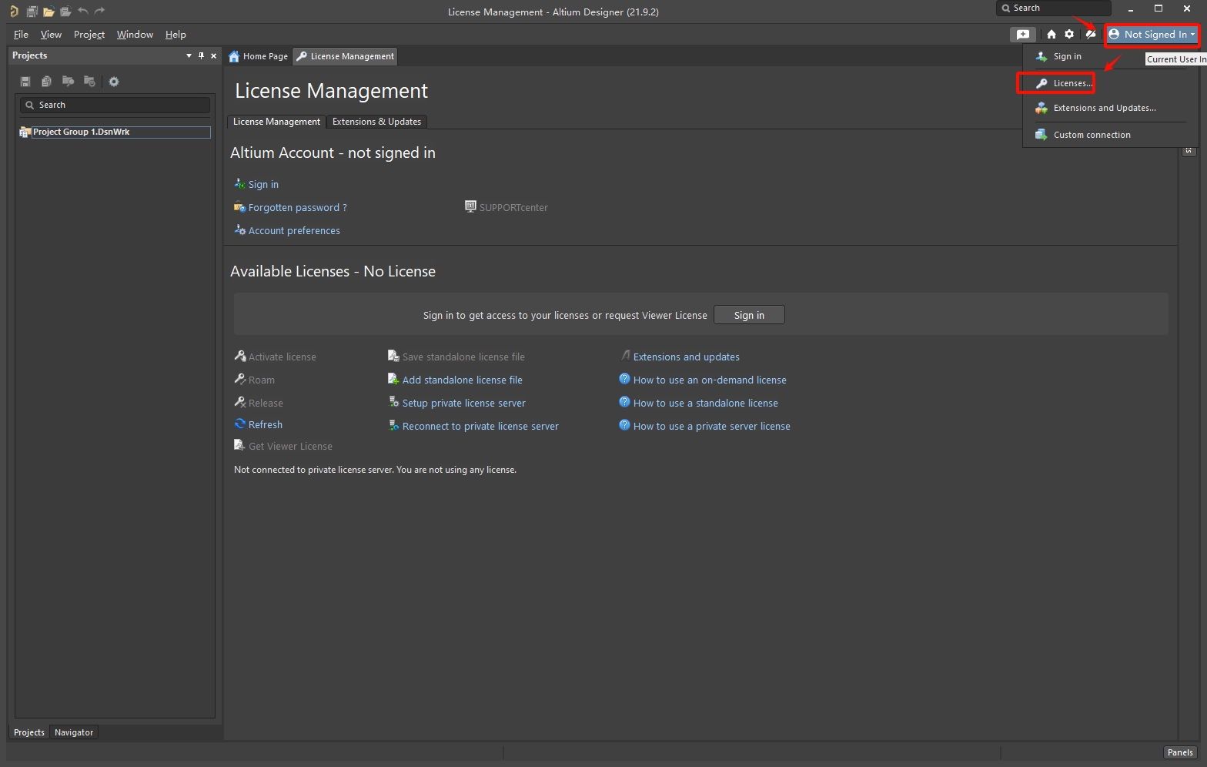Image resolution: width=1207 pixels, height=767 pixels.
Task: Click Add standalone license file link
Action: click(462, 380)
